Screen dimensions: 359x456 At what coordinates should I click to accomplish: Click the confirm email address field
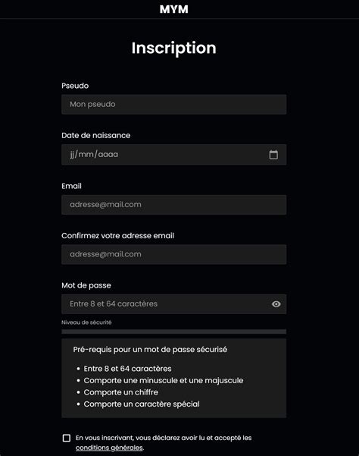(x=174, y=254)
